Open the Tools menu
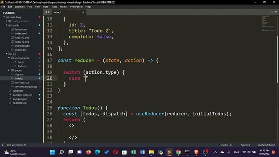 (54, 7)
